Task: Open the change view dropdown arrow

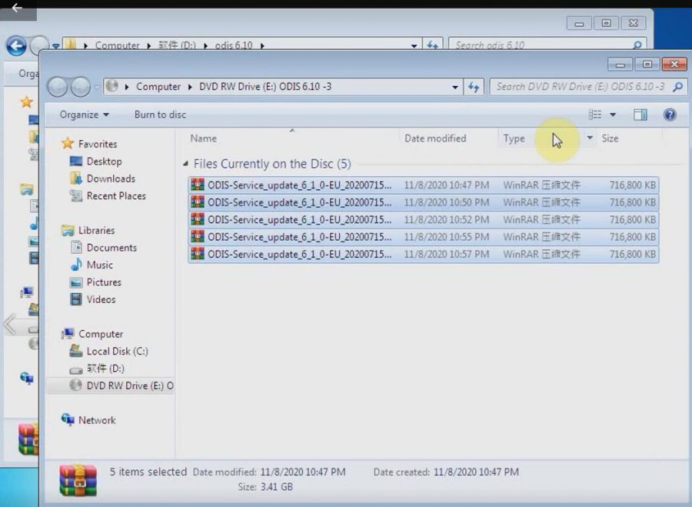Action: coord(614,114)
